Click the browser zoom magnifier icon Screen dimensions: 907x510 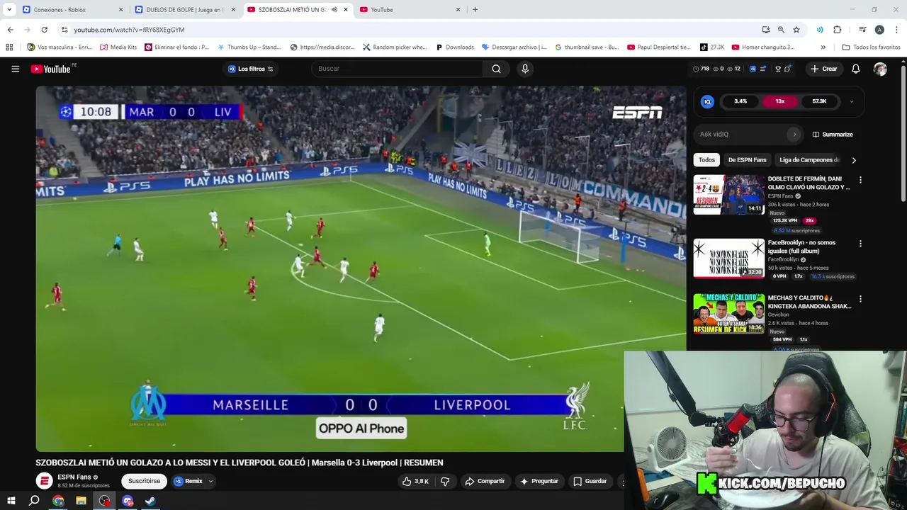tap(781, 30)
